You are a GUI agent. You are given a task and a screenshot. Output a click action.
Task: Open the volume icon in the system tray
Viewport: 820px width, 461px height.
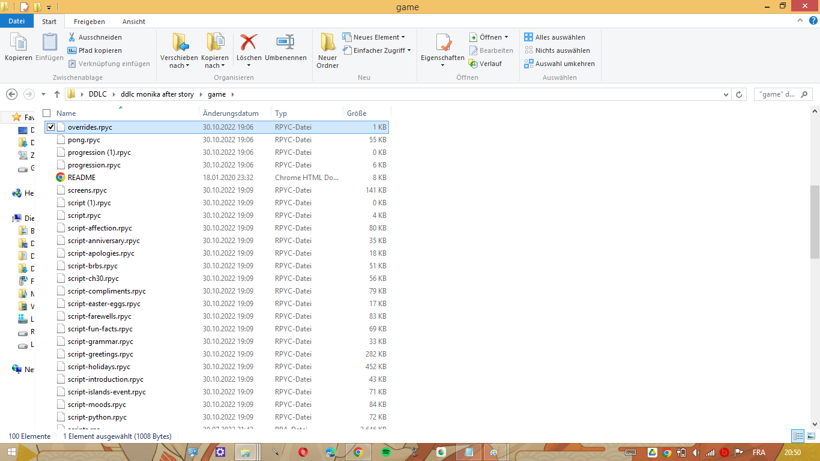coord(696,453)
